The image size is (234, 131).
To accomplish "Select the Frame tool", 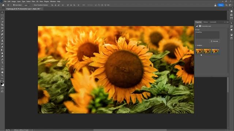I will [x=2, y=28].
